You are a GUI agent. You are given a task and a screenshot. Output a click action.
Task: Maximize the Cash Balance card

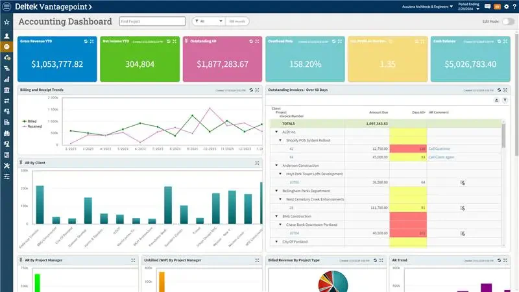tap(505, 42)
